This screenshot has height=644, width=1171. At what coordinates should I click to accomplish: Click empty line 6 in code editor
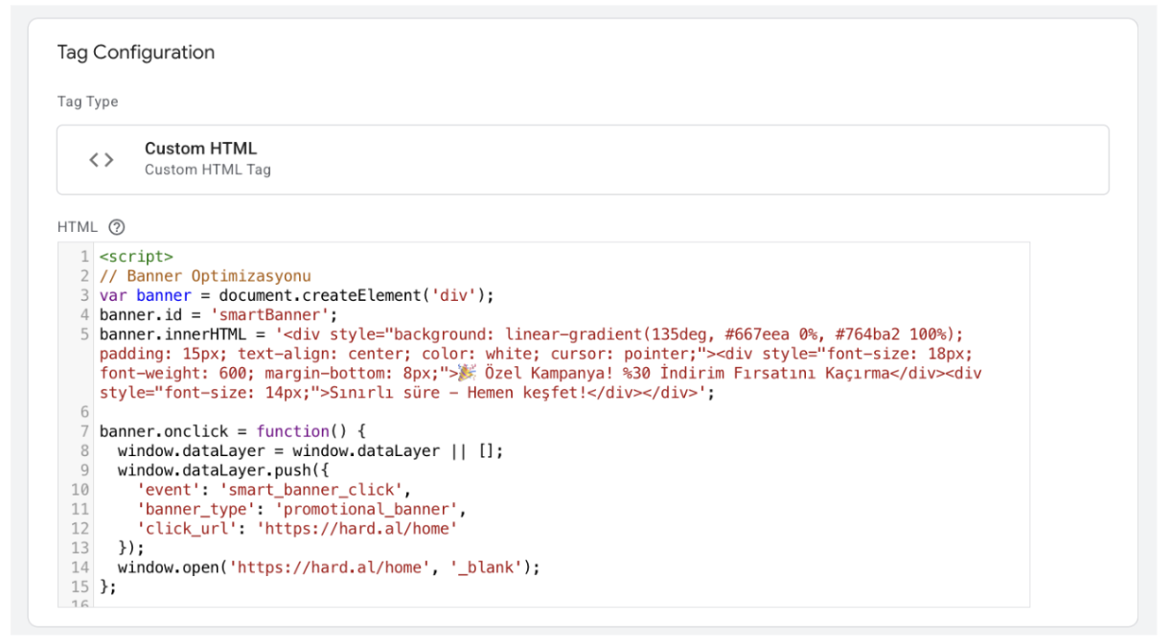click(563, 412)
